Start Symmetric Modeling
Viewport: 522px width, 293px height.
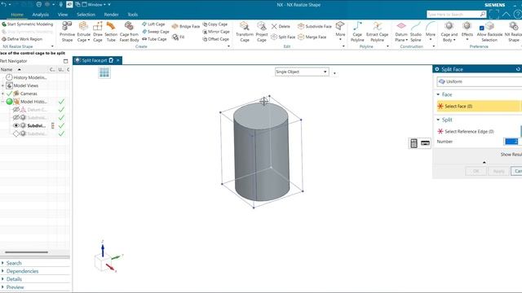[27, 24]
